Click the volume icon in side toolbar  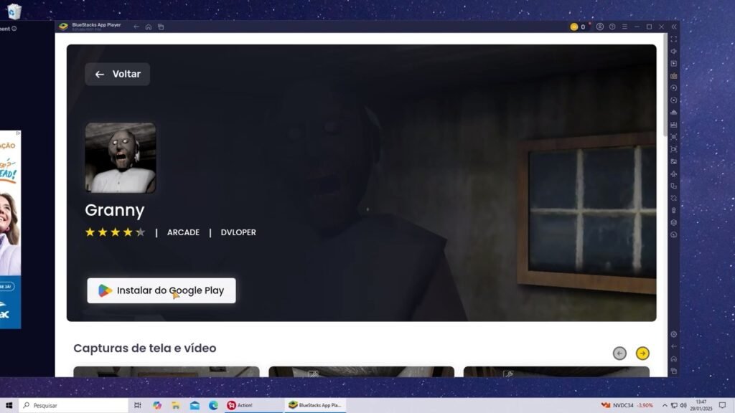click(x=673, y=51)
